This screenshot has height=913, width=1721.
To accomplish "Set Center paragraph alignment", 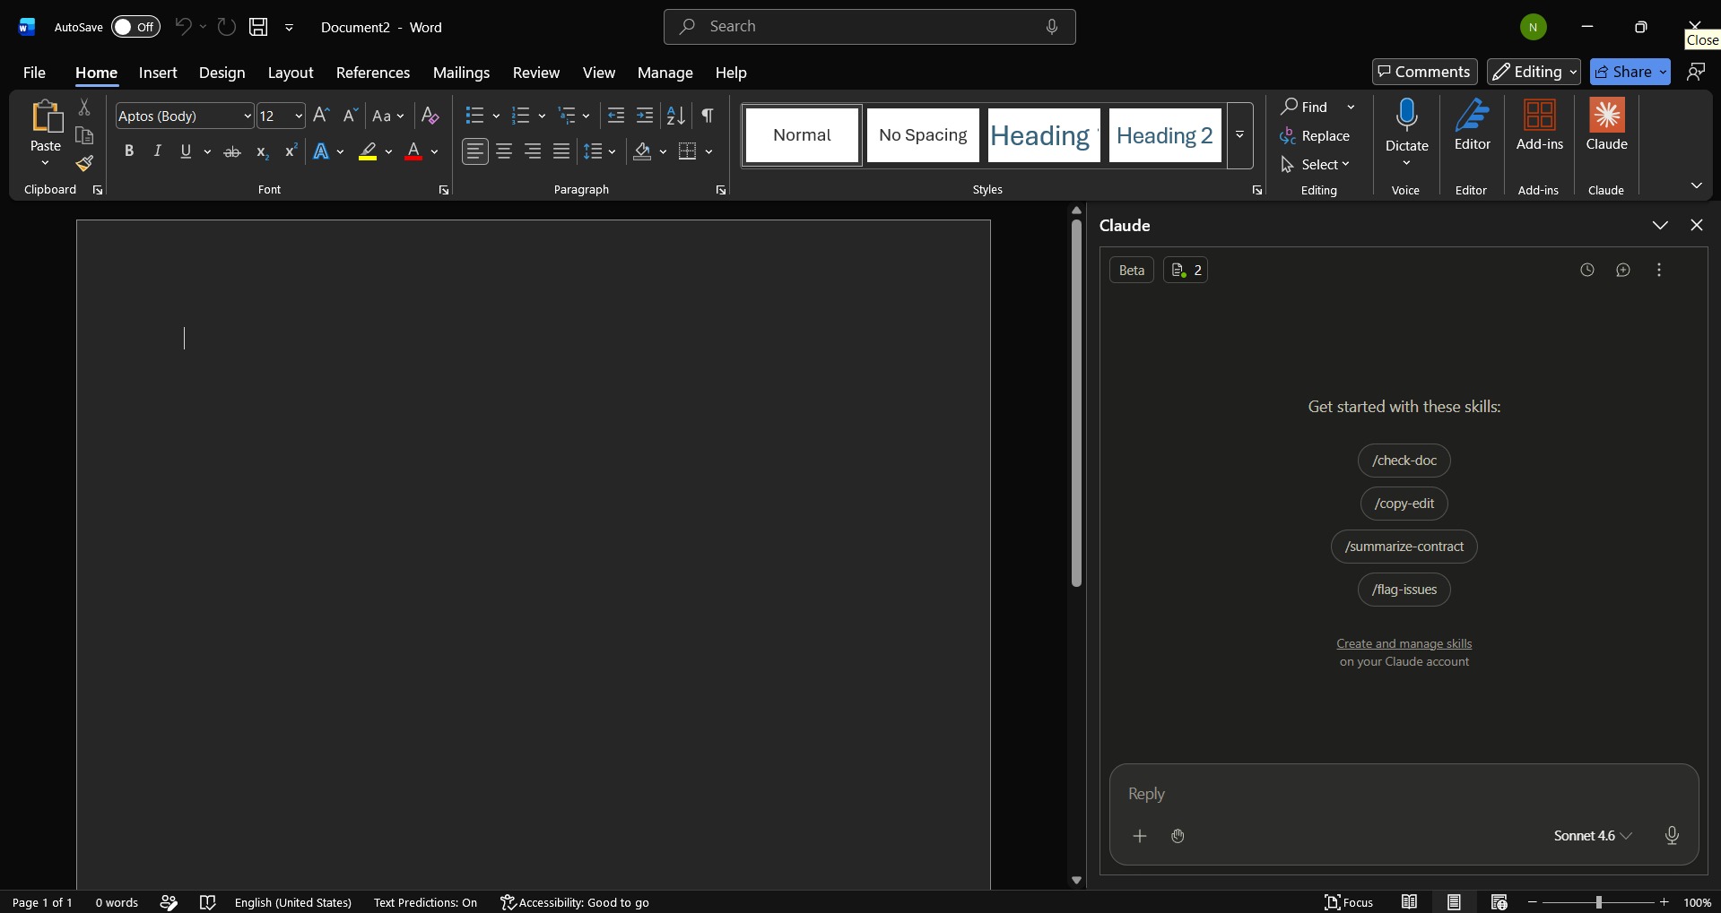I will (504, 151).
